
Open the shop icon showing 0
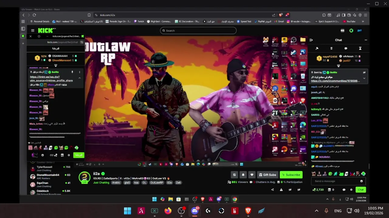click(331, 190)
